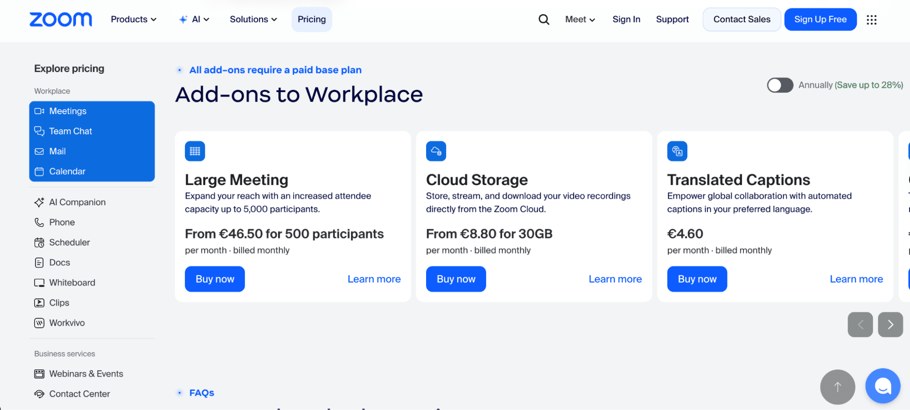Open the Meet dropdown
The width and height of the screenshot is (910, 410).
580,20
